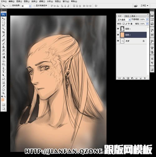Image resolution: width=156 pixels, height=157 pixels.
Task: Expand the opacity slider arrow
Action: [x=147, y=19]
